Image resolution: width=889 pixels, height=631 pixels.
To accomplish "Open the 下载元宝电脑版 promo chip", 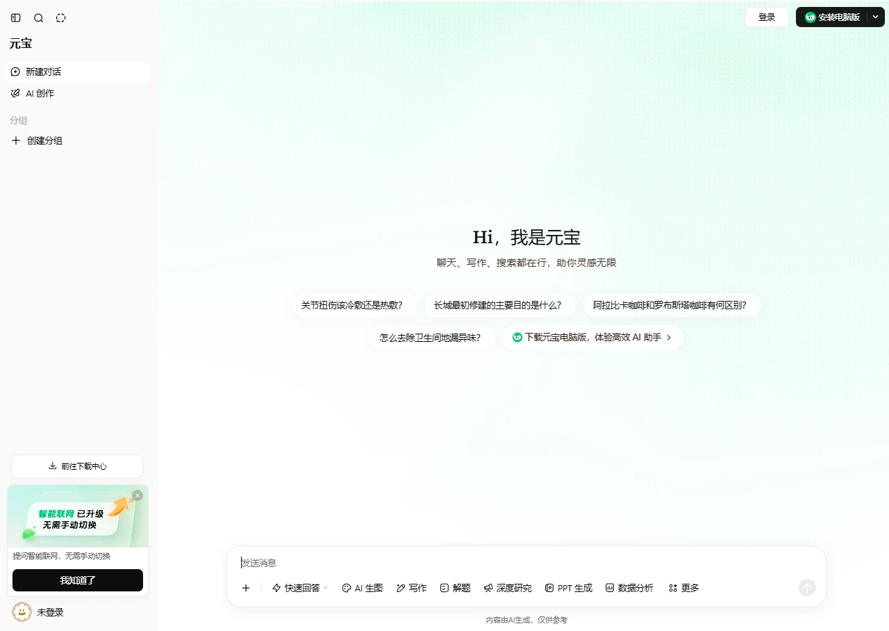I will point(592,338).
